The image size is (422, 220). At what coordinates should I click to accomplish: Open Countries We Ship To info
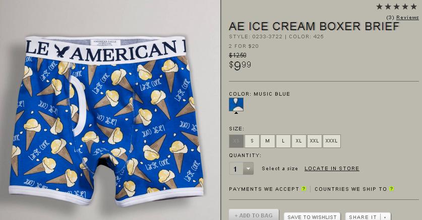tap(351, 189)
